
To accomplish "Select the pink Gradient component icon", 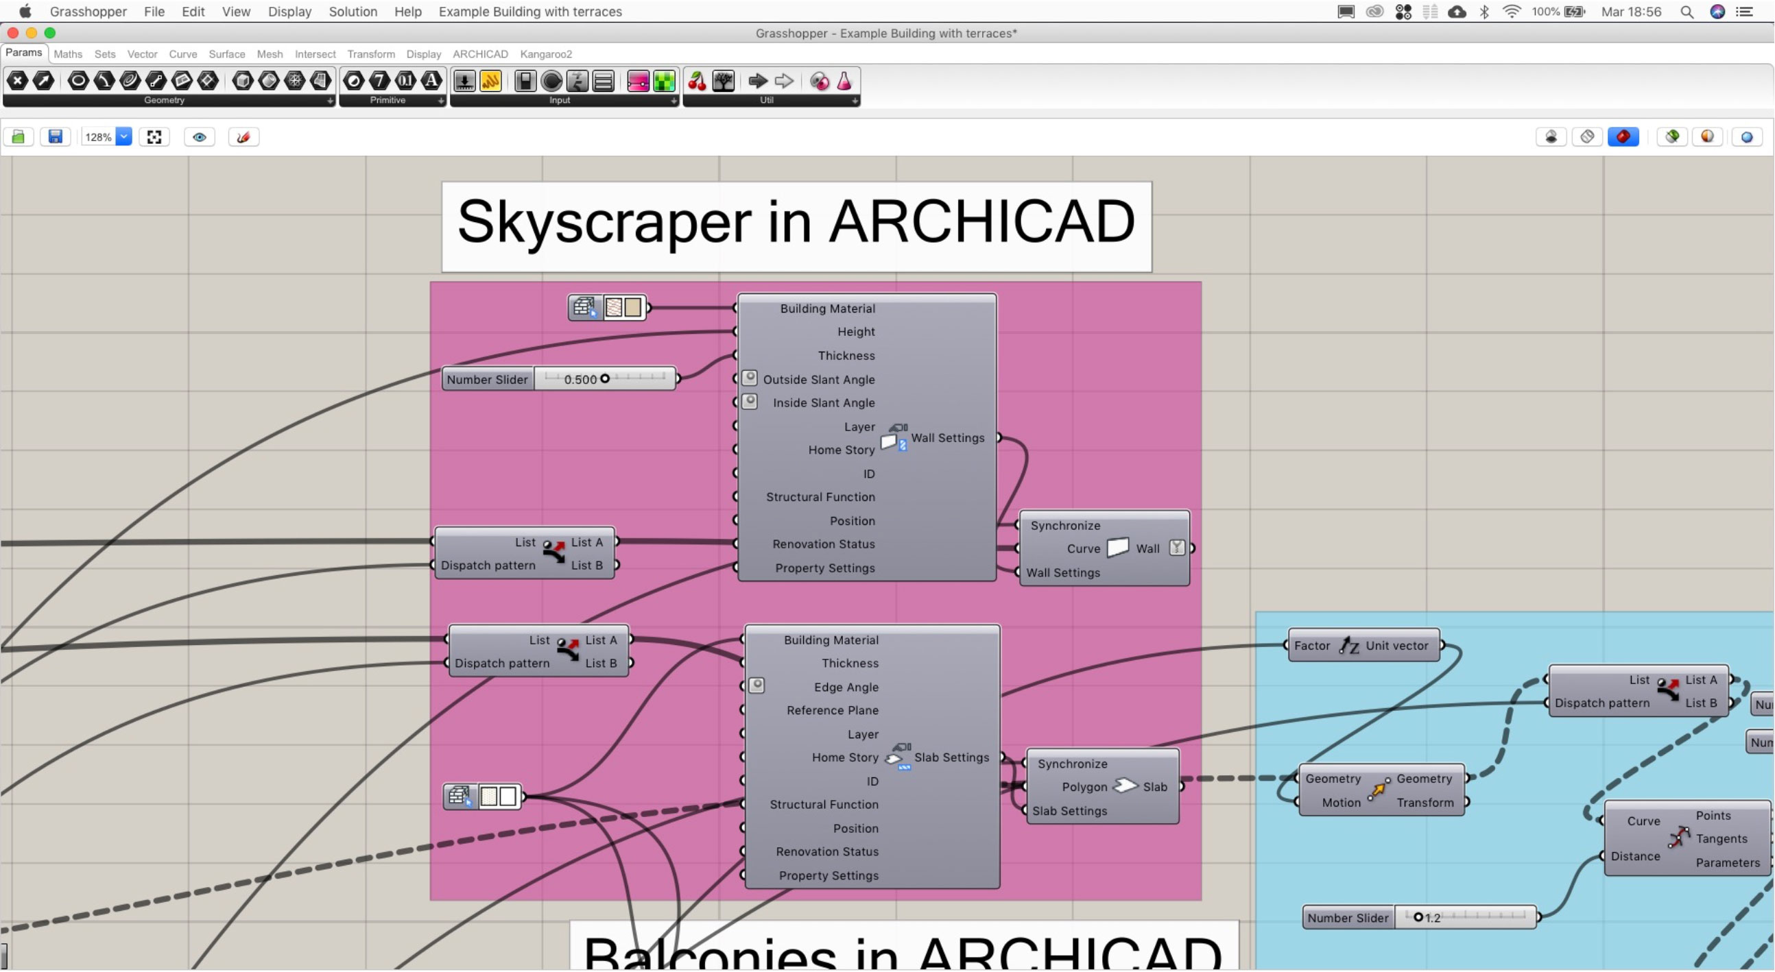I will click(x=637, y=82).
